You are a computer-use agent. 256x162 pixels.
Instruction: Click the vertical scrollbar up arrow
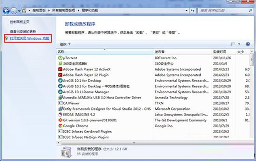252,51
